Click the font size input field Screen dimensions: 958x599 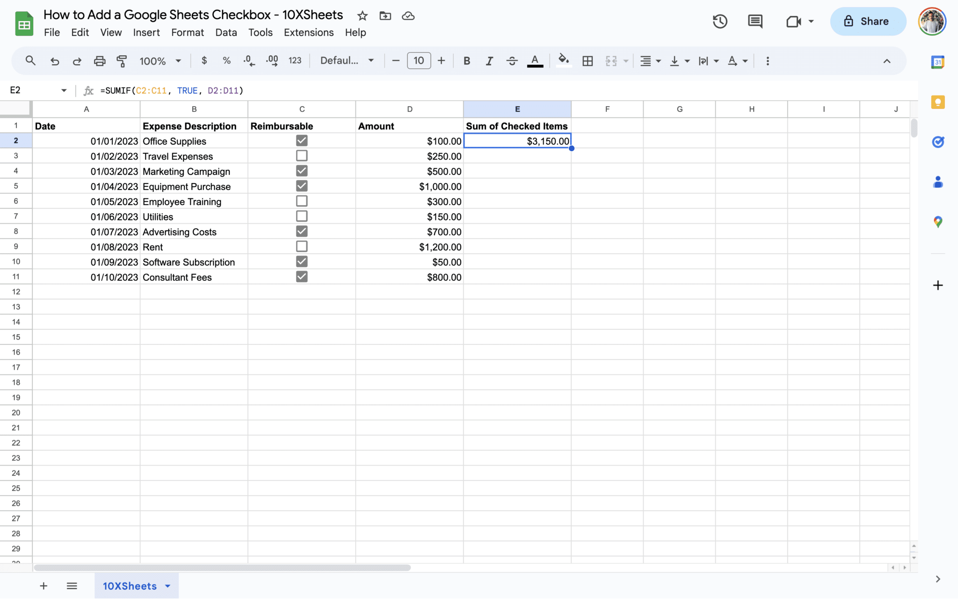coord(419,61)
